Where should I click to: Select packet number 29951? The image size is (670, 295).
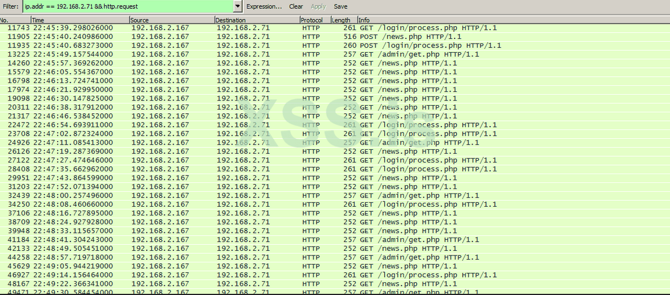[x=335, y=178]
